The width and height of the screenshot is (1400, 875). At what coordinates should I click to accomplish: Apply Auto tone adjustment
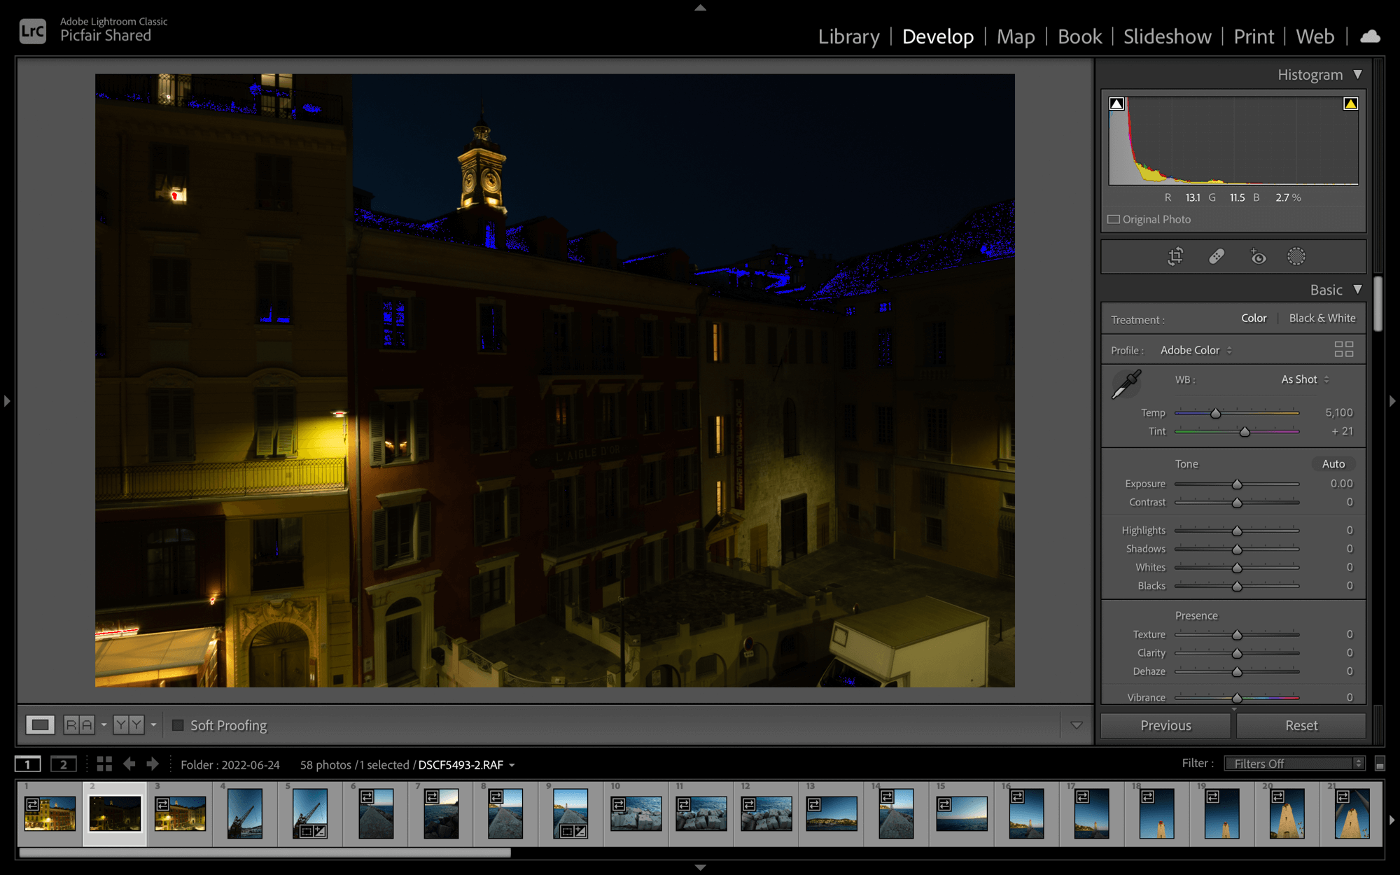click(x=1333, y=463)
